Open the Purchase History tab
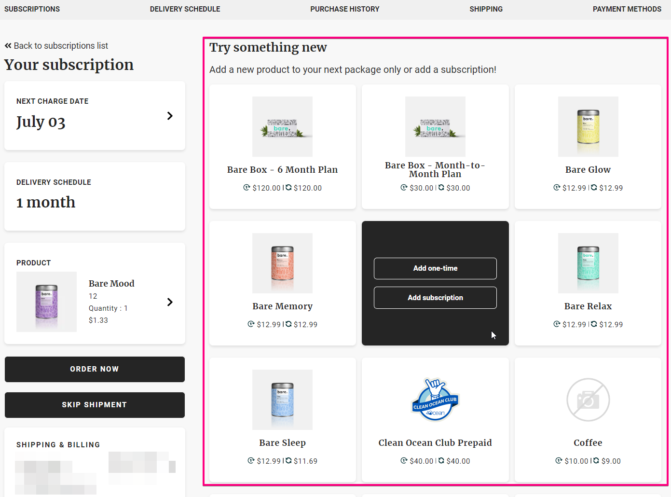The height and width of the screenshot is (497, 671). tap(344, 9)
